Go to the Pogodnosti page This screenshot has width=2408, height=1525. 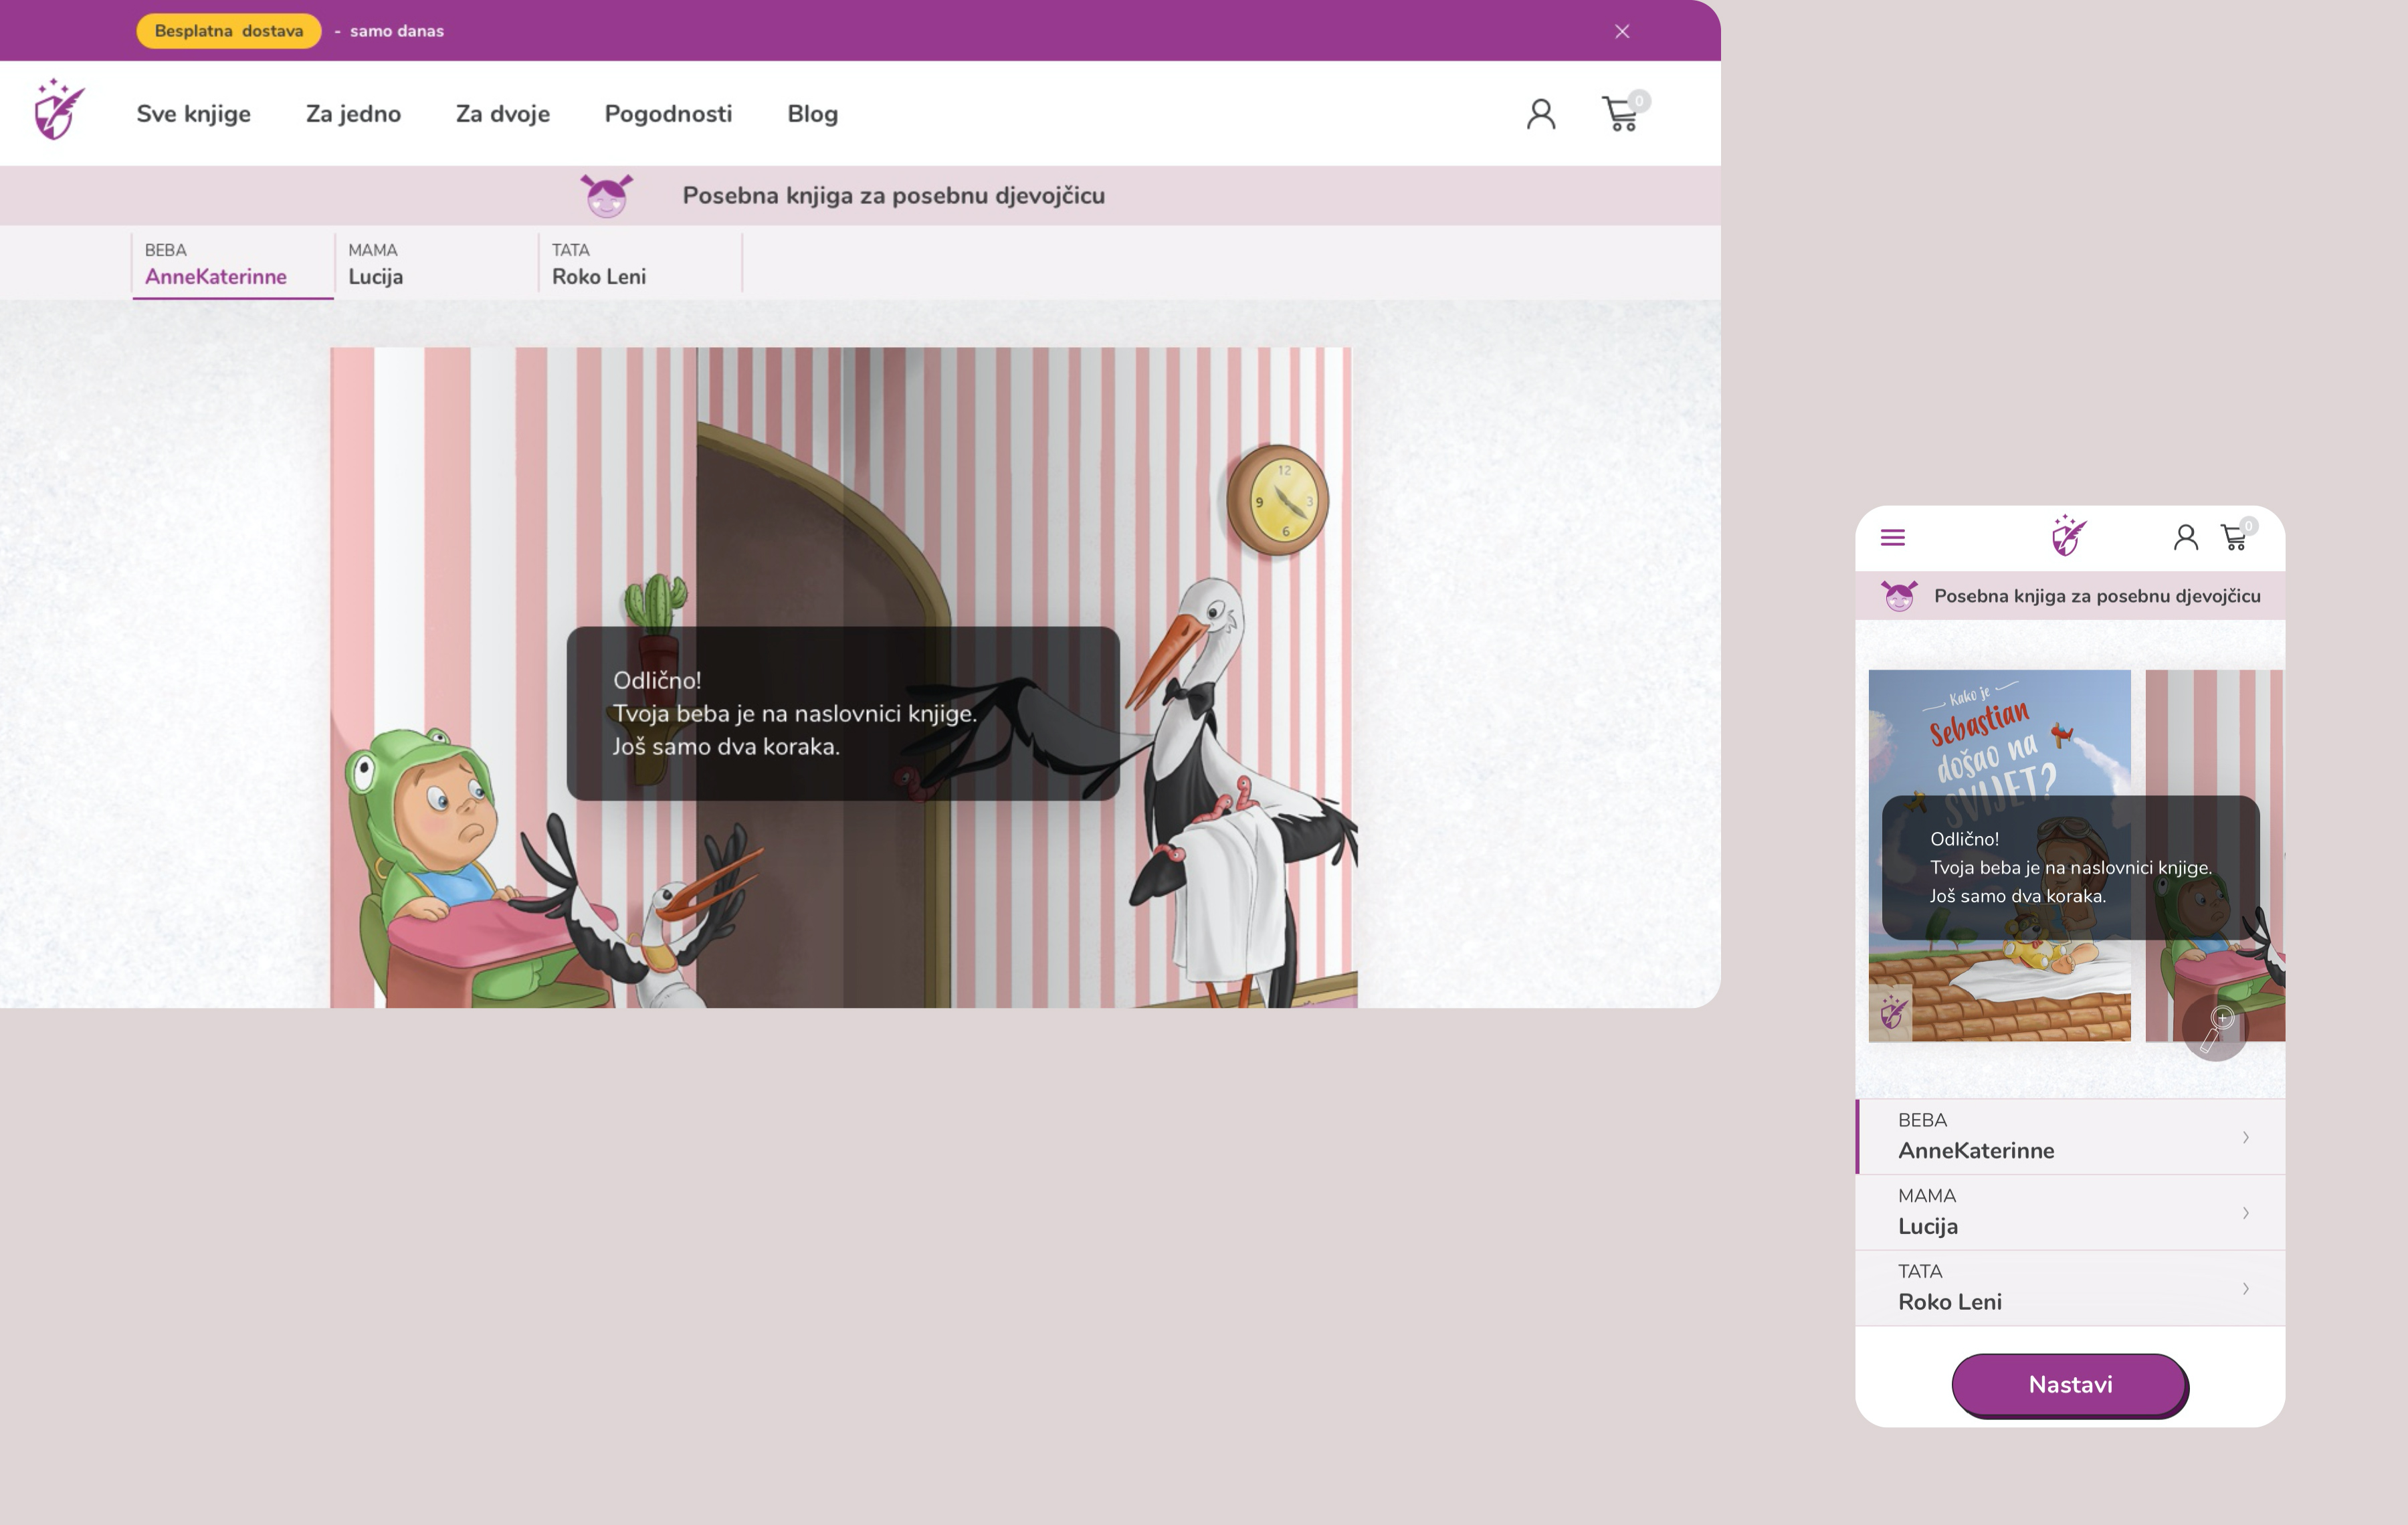(668, 114)
